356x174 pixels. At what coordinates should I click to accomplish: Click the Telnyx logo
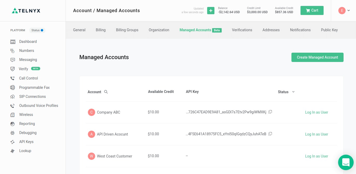(x=26, y=11)
